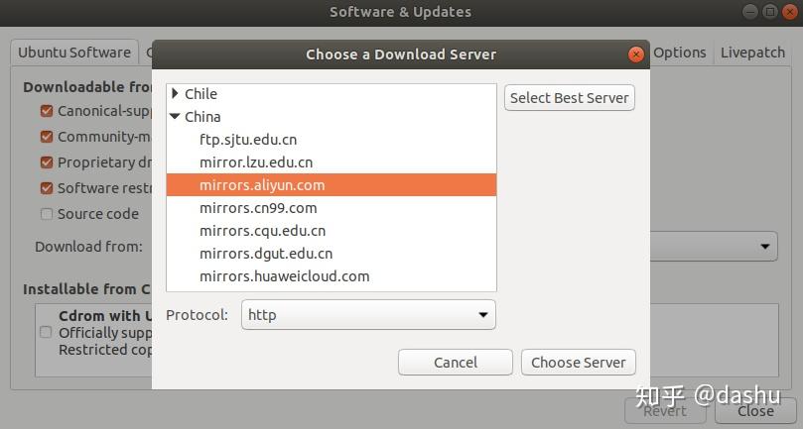Uncheck the Proprietary drivers checkbox
Screen dimensions: 803x429
point(47,162)
